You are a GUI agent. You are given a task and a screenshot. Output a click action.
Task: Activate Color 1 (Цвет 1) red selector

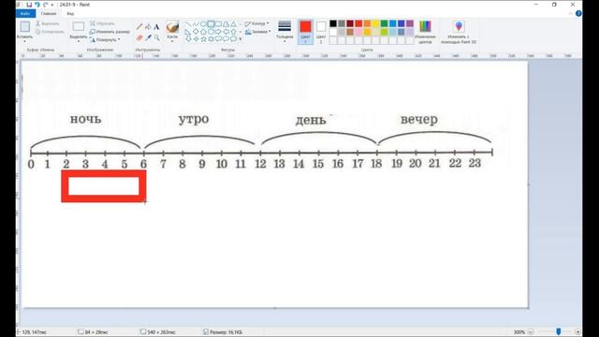point(305,32)
